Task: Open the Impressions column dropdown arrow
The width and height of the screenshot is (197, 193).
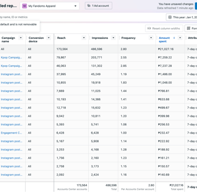Action: pyautogui.click(x=113, y=38)
